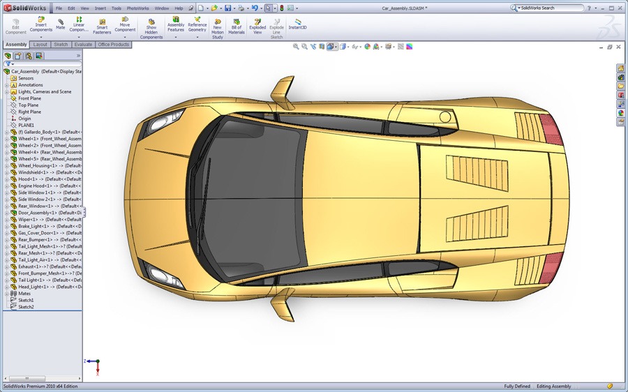The image size is (628, 392).
Task: Select Front Plane in the feature tree
Action: [x=29, y=98]
